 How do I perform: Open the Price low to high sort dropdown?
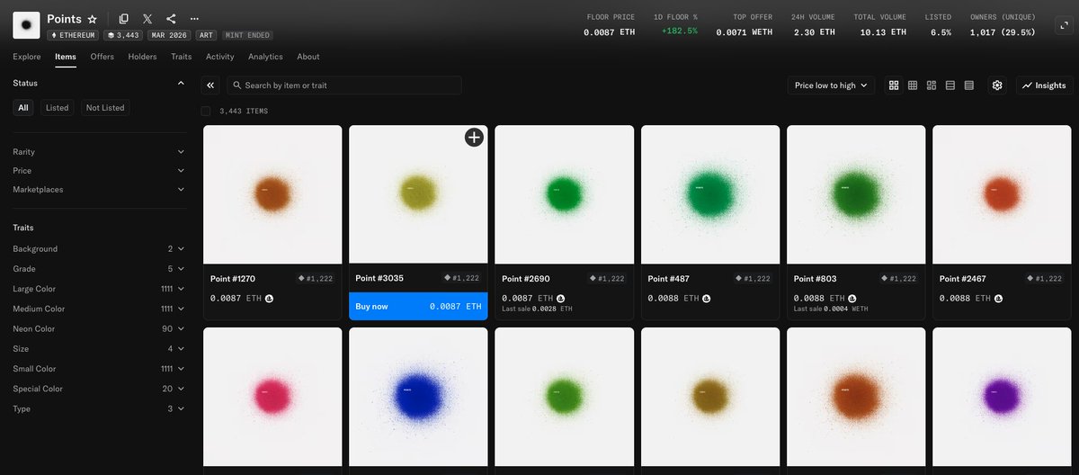830,85
